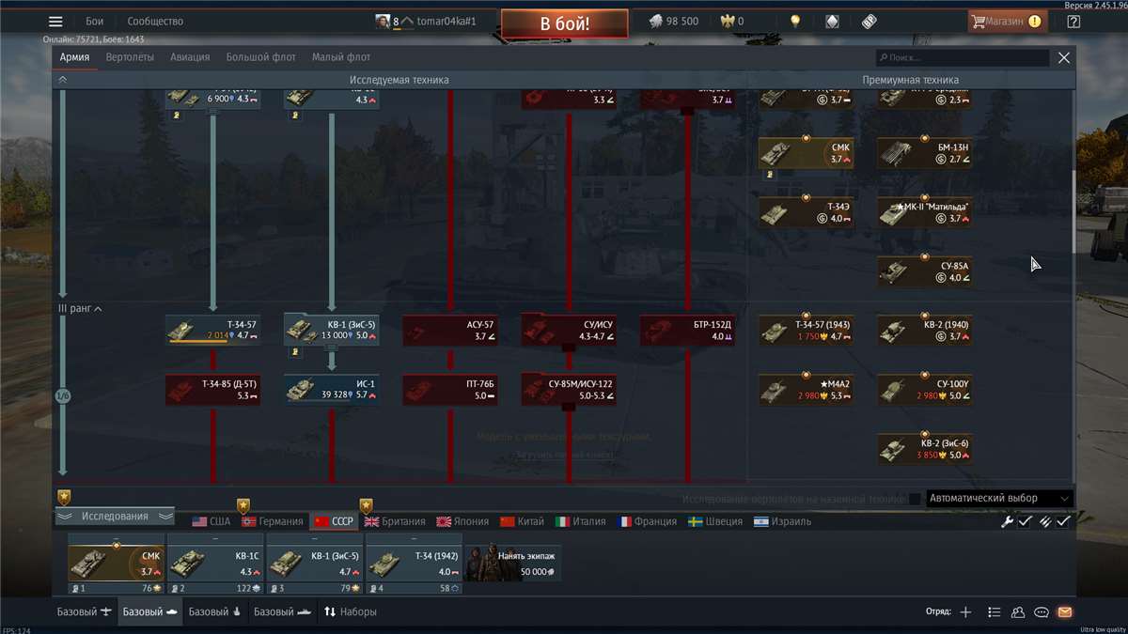Select the Британия nation tab

coord(395,521)
